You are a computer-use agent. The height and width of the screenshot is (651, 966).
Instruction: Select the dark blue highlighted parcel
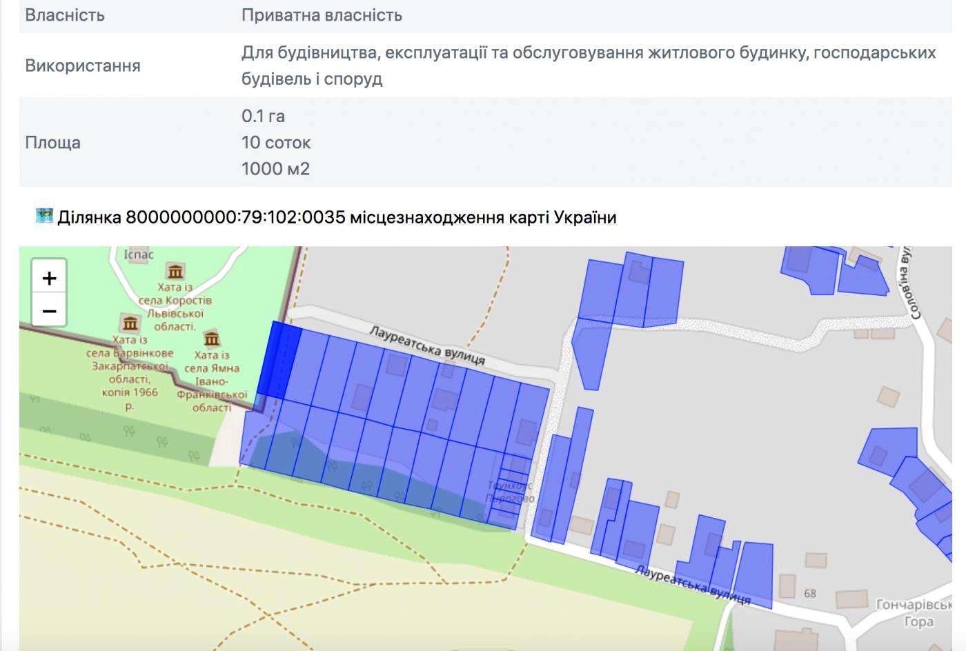[279, 359]
